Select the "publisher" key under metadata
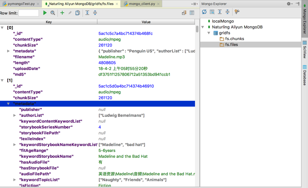The image size is (308, 188). tap(30, 109)
